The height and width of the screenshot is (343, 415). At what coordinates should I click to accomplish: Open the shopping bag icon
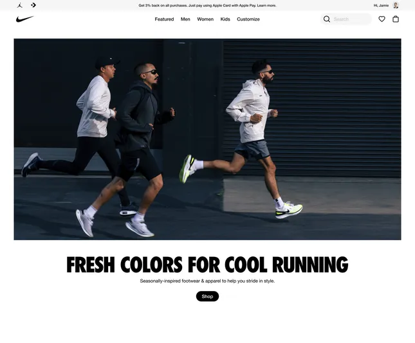[396, 19]
